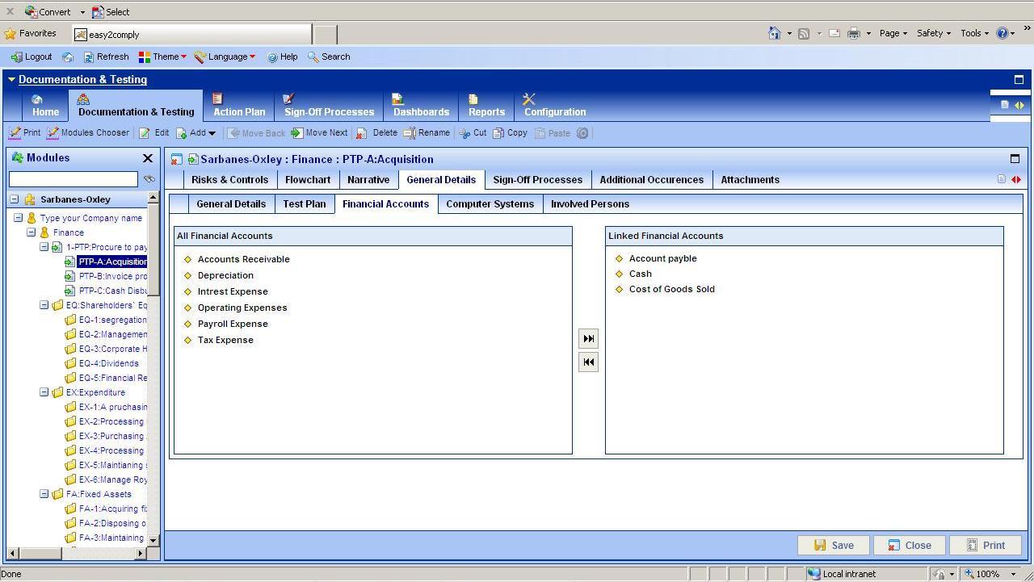Viewport: 1034px width, 582px height.
Task: Go to the Home tab
Action: 45,106
